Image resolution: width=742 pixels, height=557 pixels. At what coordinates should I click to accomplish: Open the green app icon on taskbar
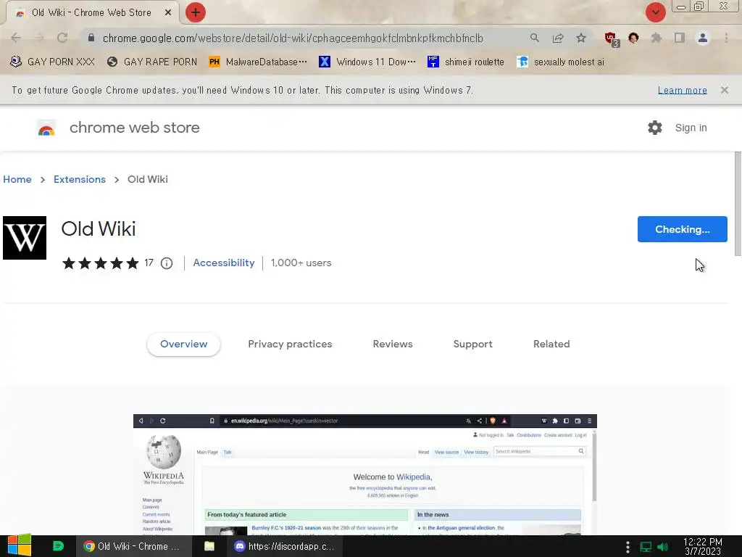click(x=58, y=546)
